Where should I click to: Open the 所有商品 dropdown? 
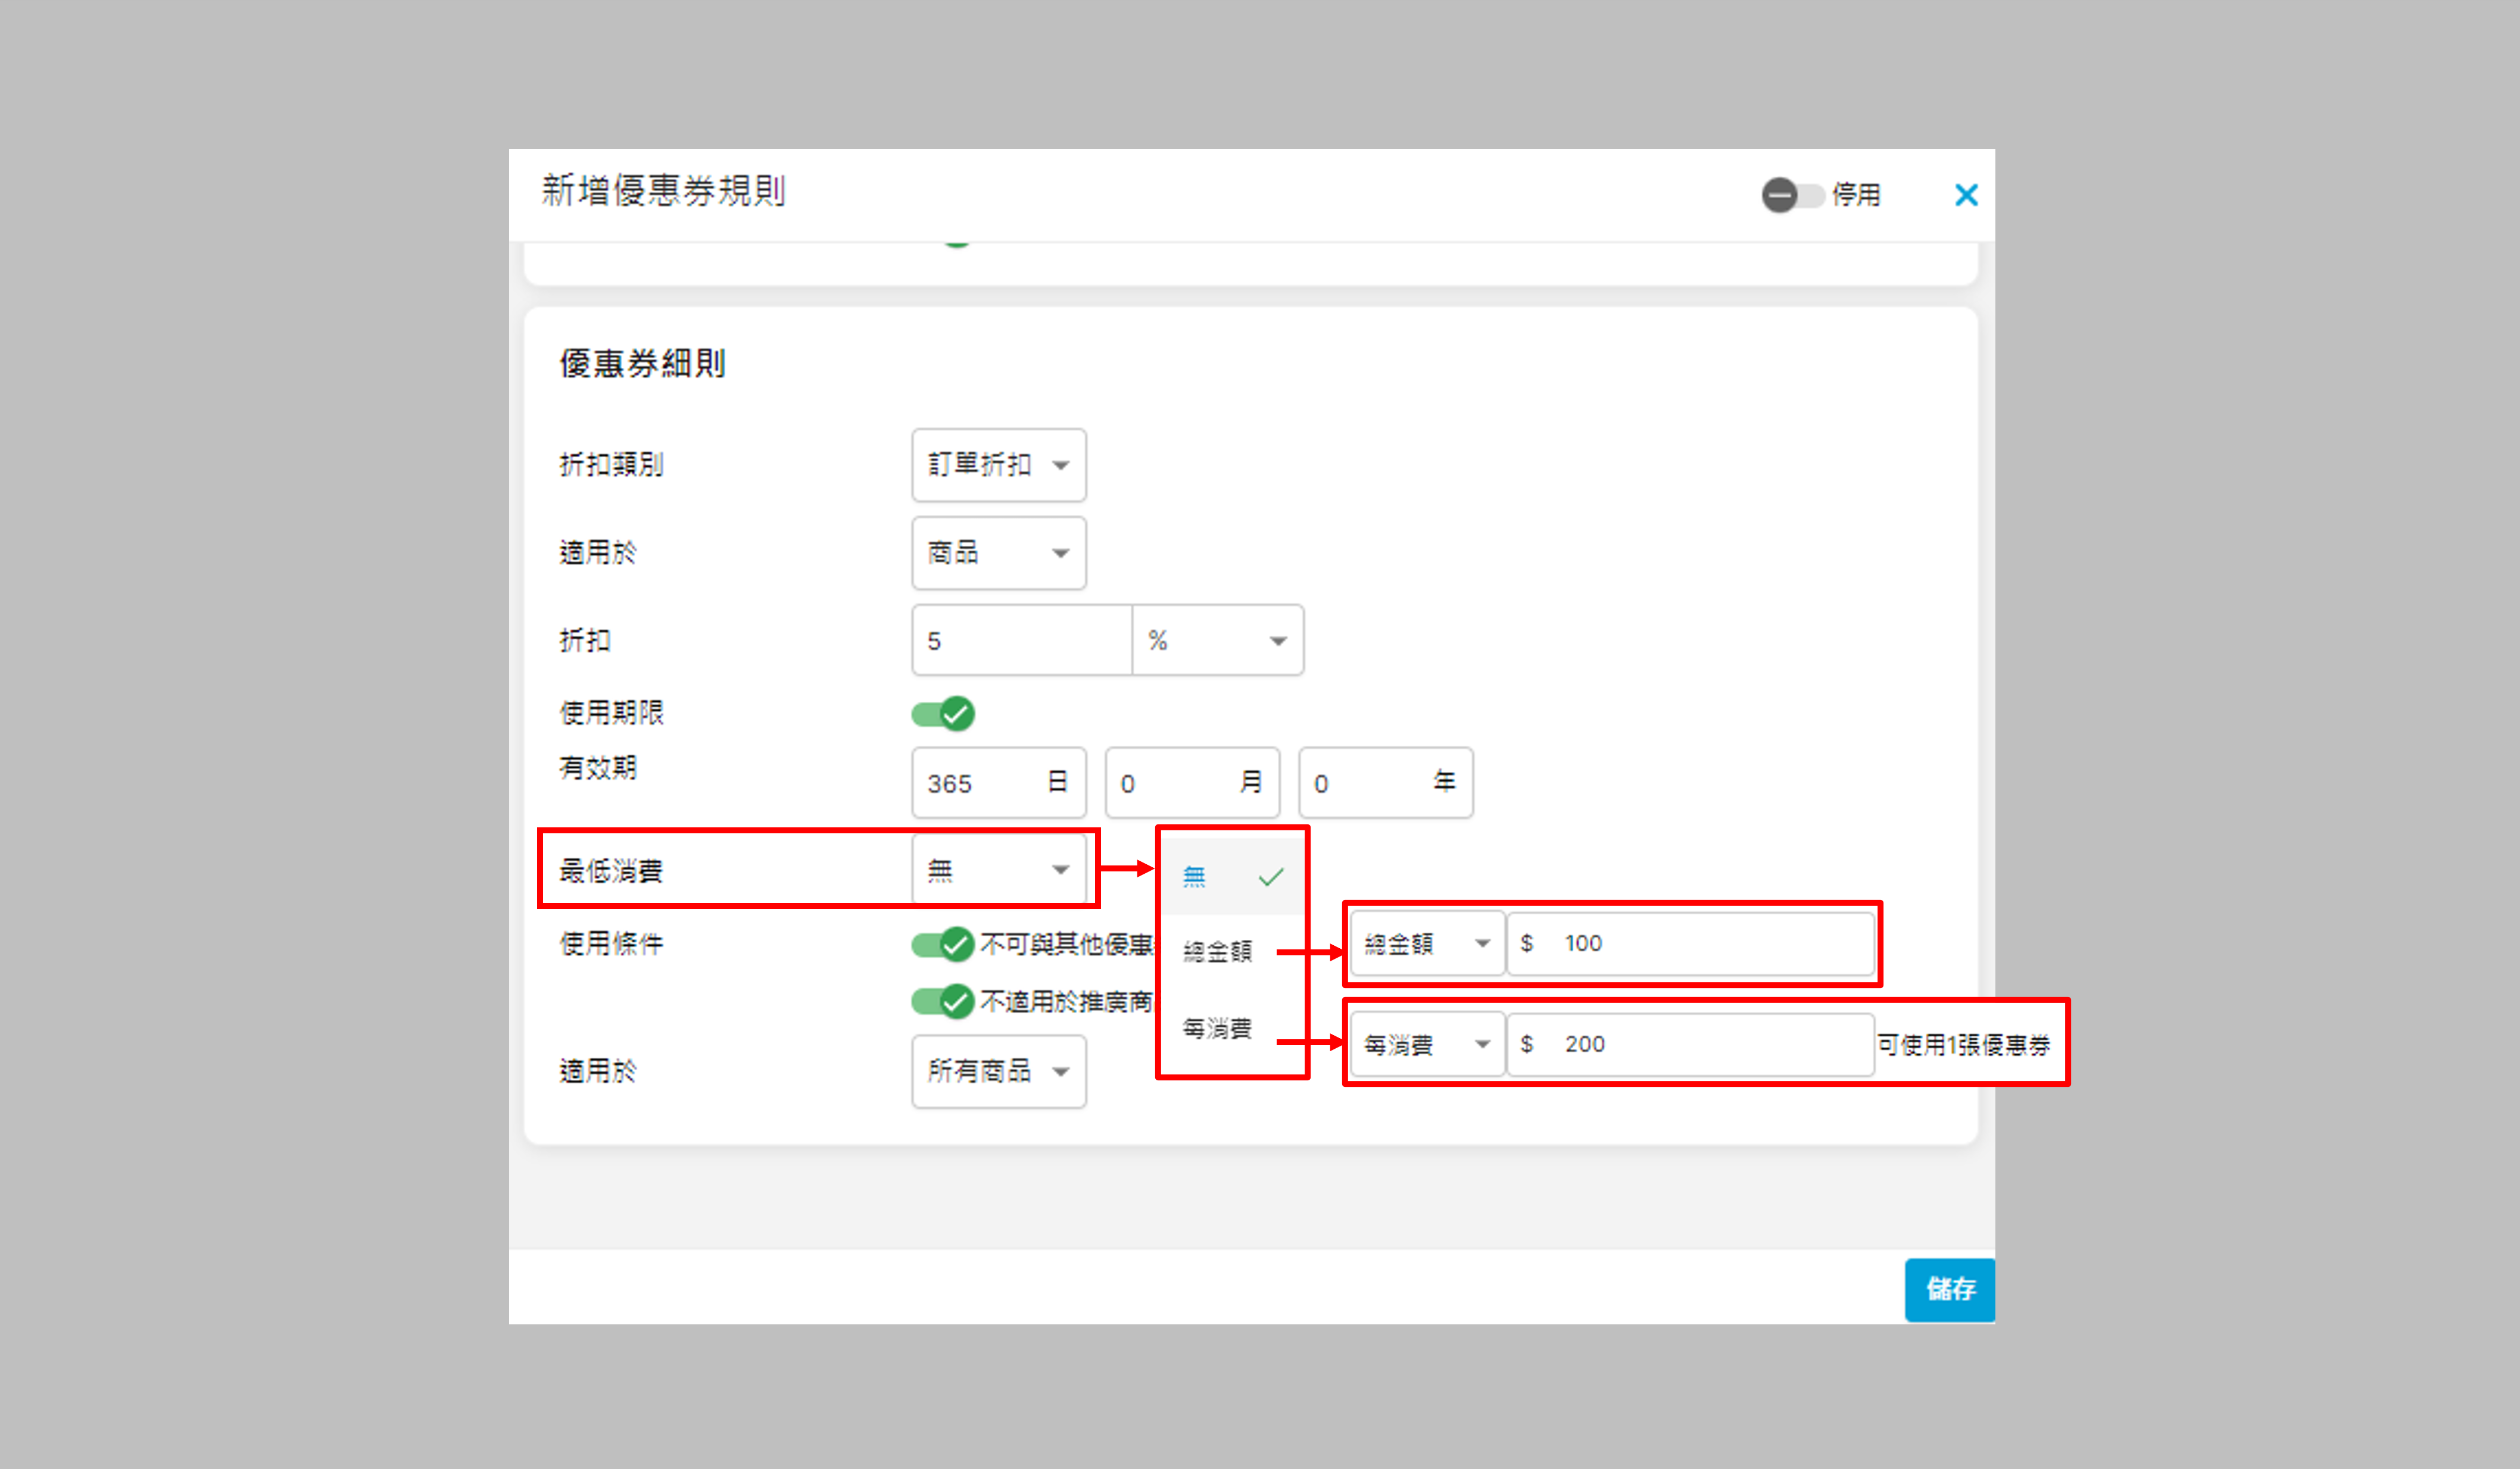(x=998, y=1071)
